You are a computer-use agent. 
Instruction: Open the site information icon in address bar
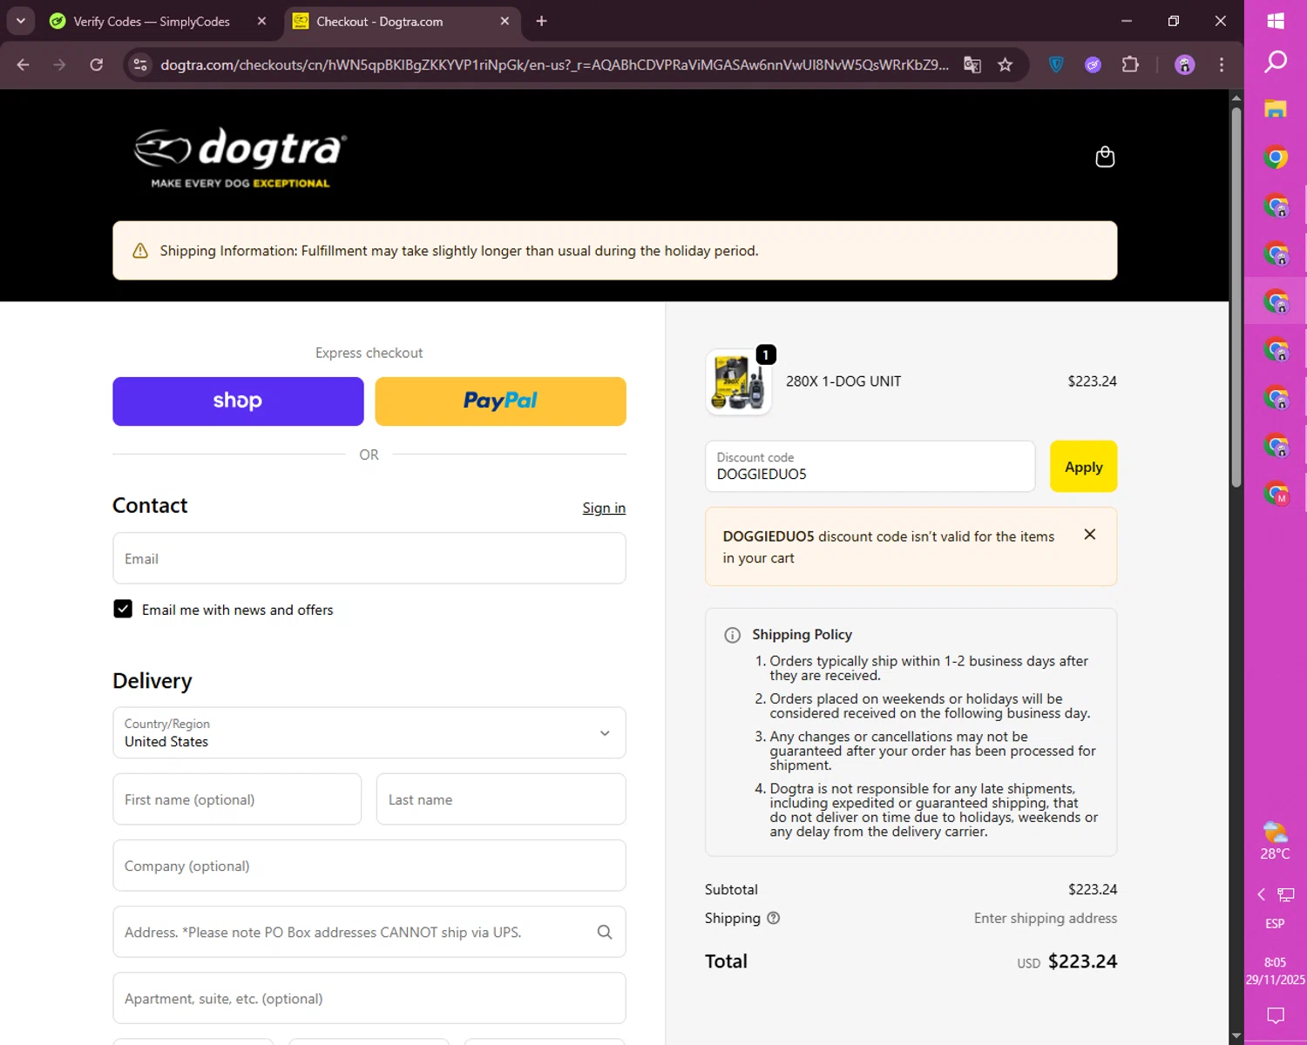pos(140,64)
